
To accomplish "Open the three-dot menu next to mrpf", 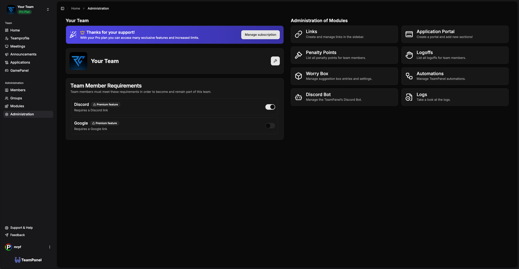I will pyautogui.click(x=50, y=247).
